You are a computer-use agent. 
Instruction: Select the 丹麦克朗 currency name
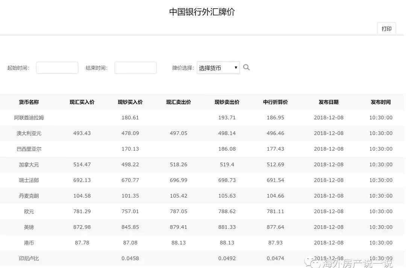coord(29,196)
